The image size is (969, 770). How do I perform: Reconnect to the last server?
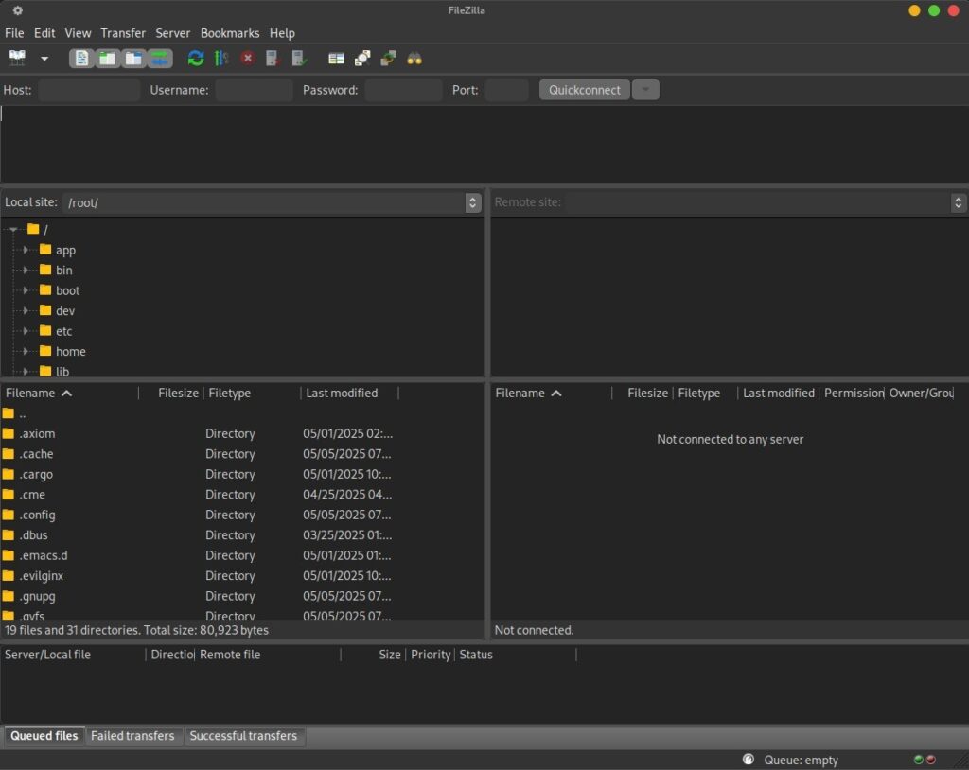(x=299, y=59)
